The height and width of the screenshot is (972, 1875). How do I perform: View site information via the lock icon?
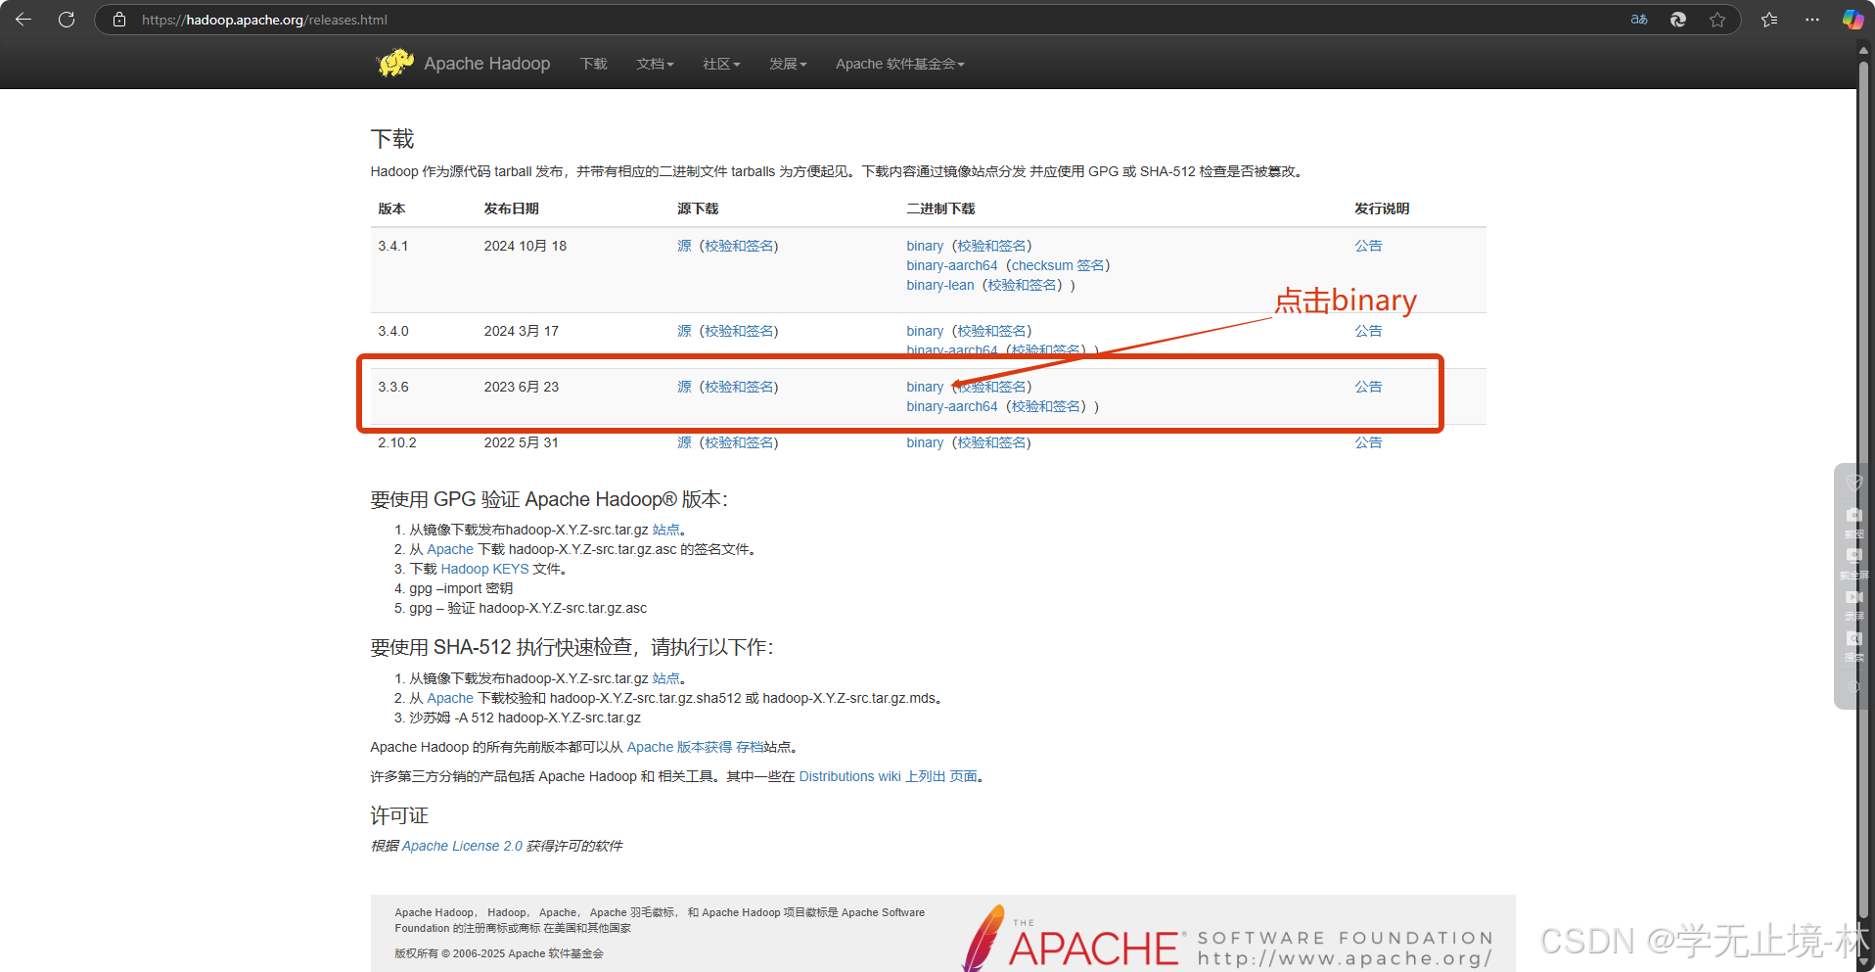pos(119,20)
